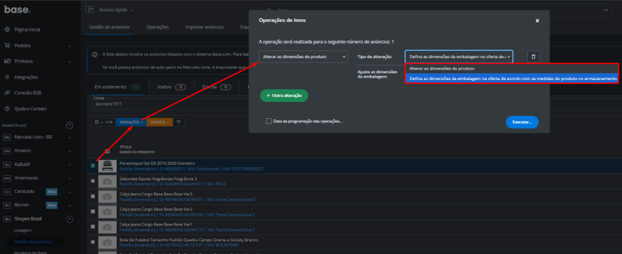Open Listagem under Shopee Brasil
The height and width of the screenshot is (254, 622).
tap(22, 230)
